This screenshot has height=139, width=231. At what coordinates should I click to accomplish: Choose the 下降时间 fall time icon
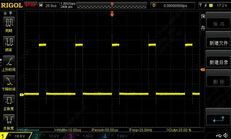tap(9, 81)
